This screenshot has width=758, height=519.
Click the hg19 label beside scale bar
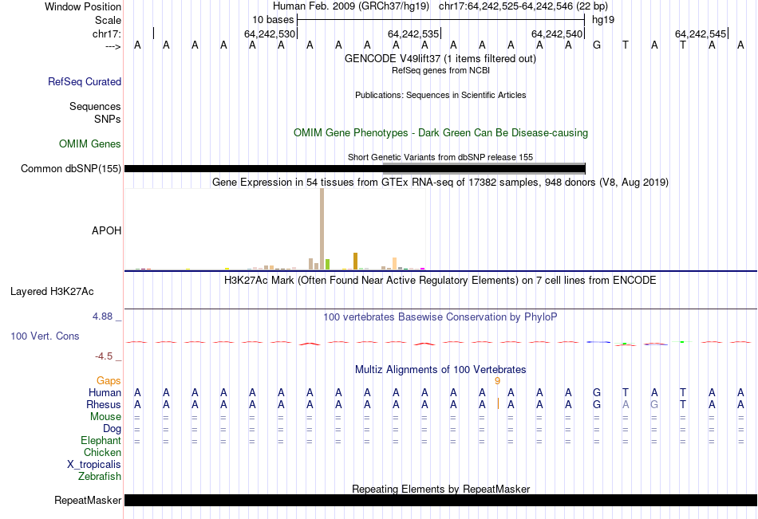tap(603, 20)
